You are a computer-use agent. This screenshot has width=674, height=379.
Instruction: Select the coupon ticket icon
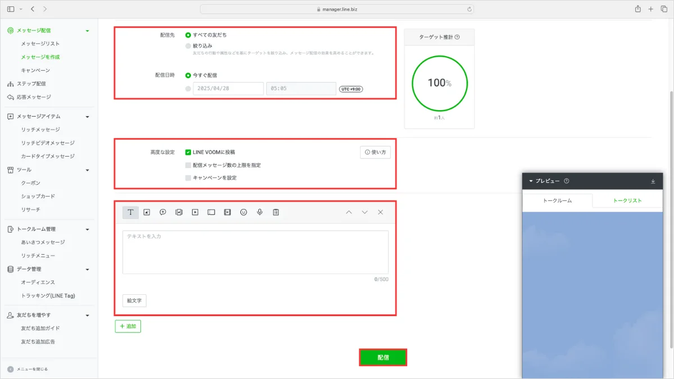211,212
